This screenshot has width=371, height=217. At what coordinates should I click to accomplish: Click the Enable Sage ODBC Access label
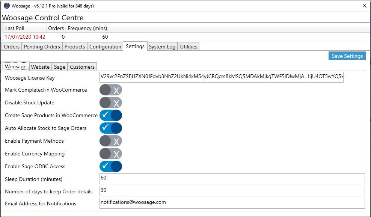click(35, 167)
